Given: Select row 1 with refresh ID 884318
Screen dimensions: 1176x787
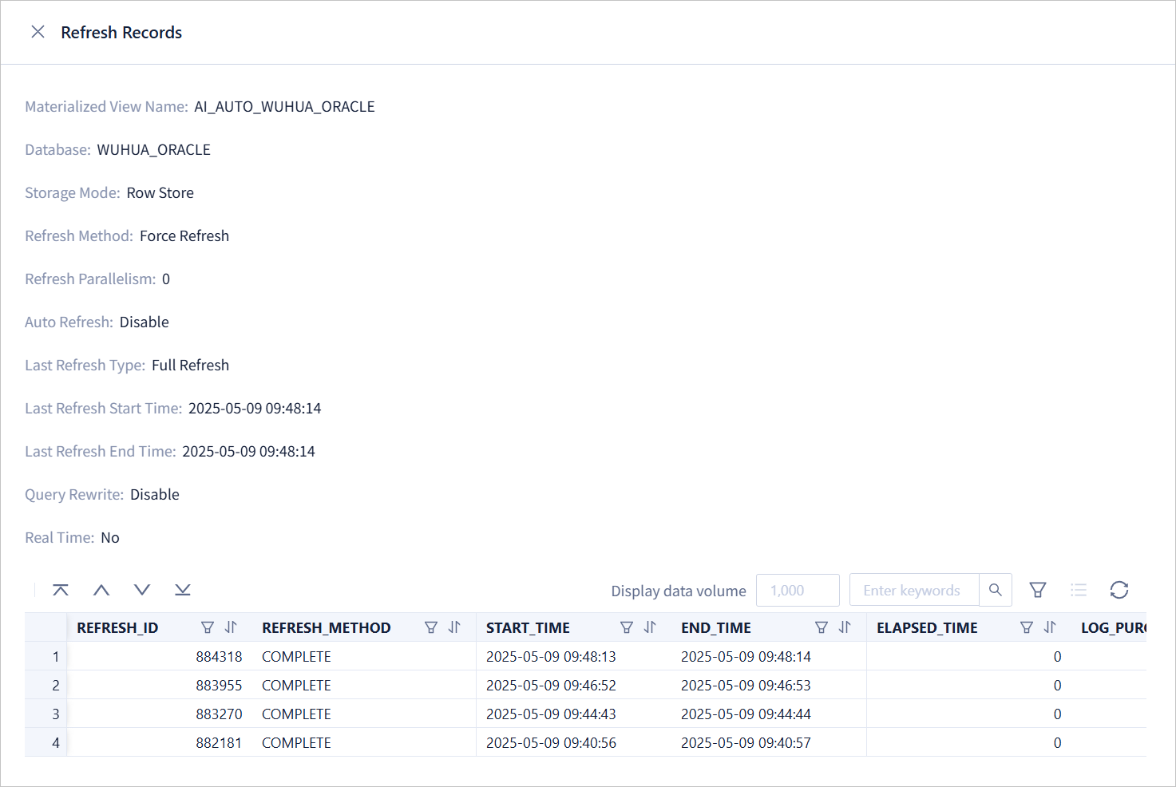Looking at the screenshot, I should 219,656.
